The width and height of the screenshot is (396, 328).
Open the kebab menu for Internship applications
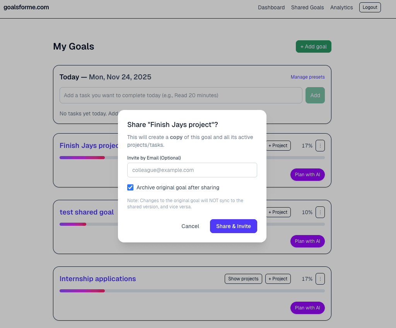click(320, 279)
